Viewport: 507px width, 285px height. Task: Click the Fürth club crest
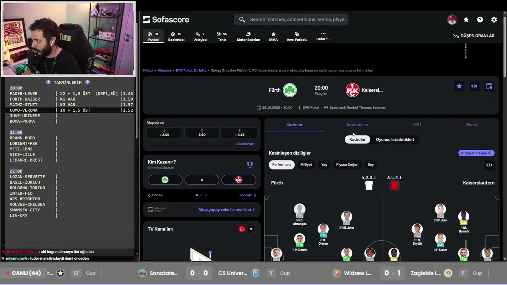pyautogui.click(x=290, y=90)
